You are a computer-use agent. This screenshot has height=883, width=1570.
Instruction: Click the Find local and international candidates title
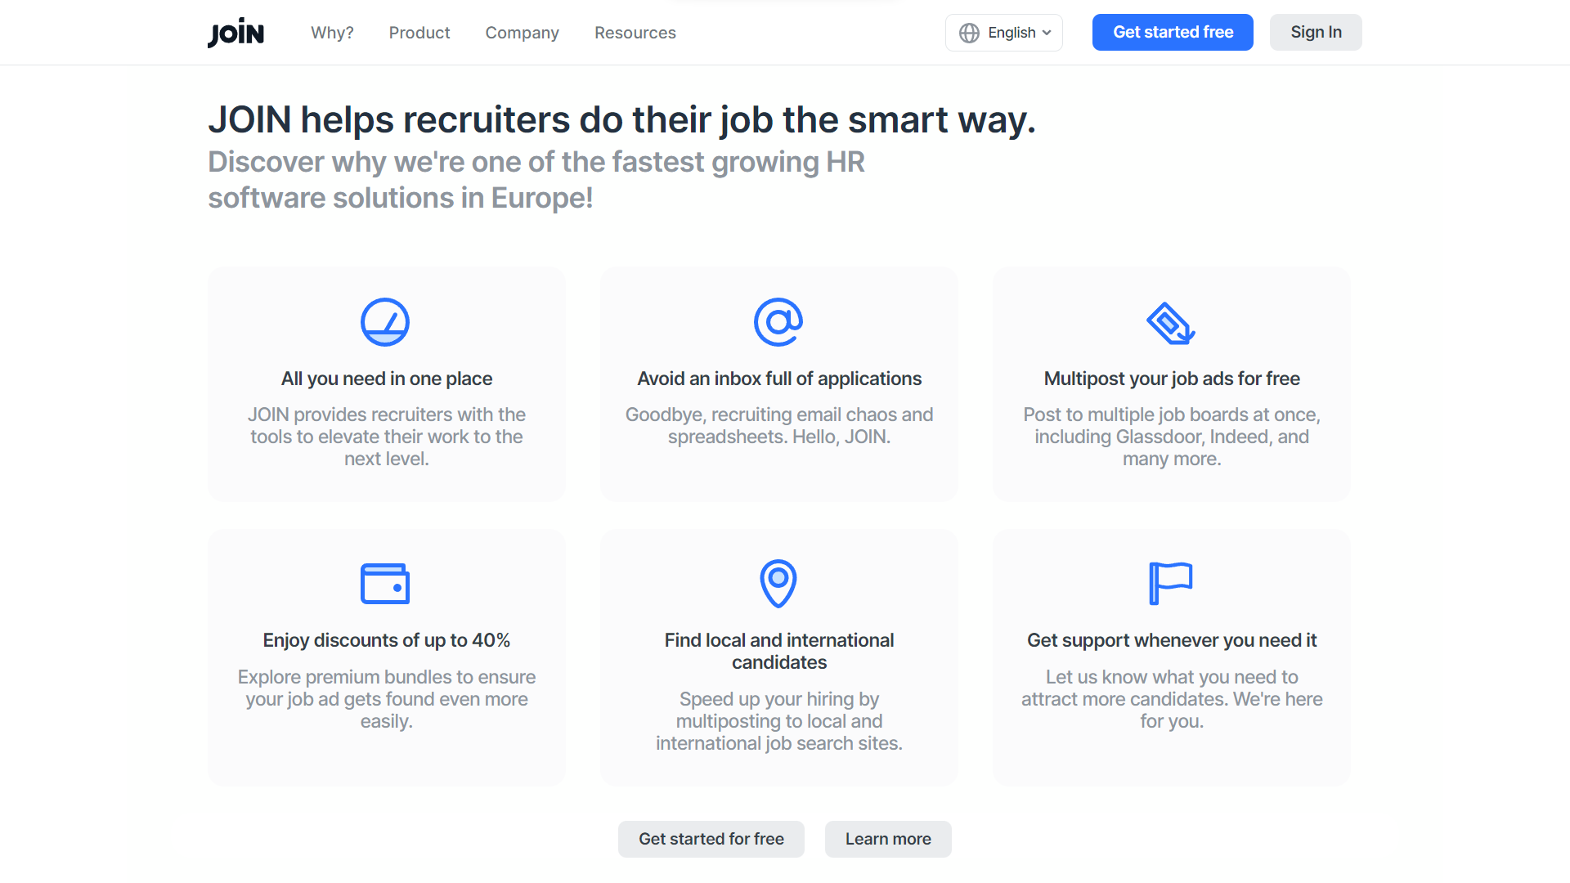[x=779, y=652]
